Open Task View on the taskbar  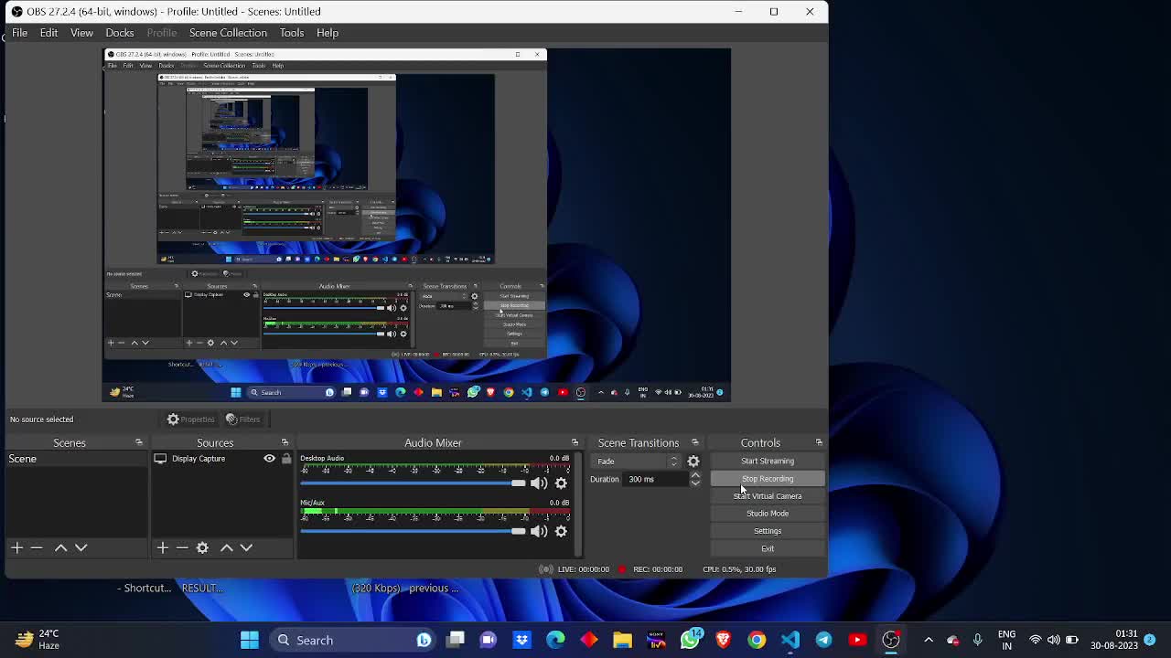click(x=455, y=640)
